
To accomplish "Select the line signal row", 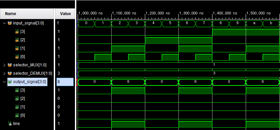I will 16,124.
